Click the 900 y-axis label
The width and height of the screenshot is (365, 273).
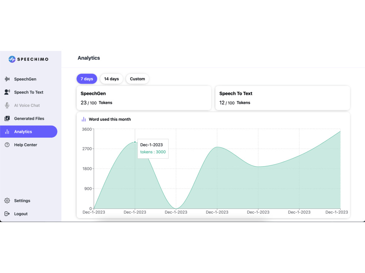click(x=88, y=189)
